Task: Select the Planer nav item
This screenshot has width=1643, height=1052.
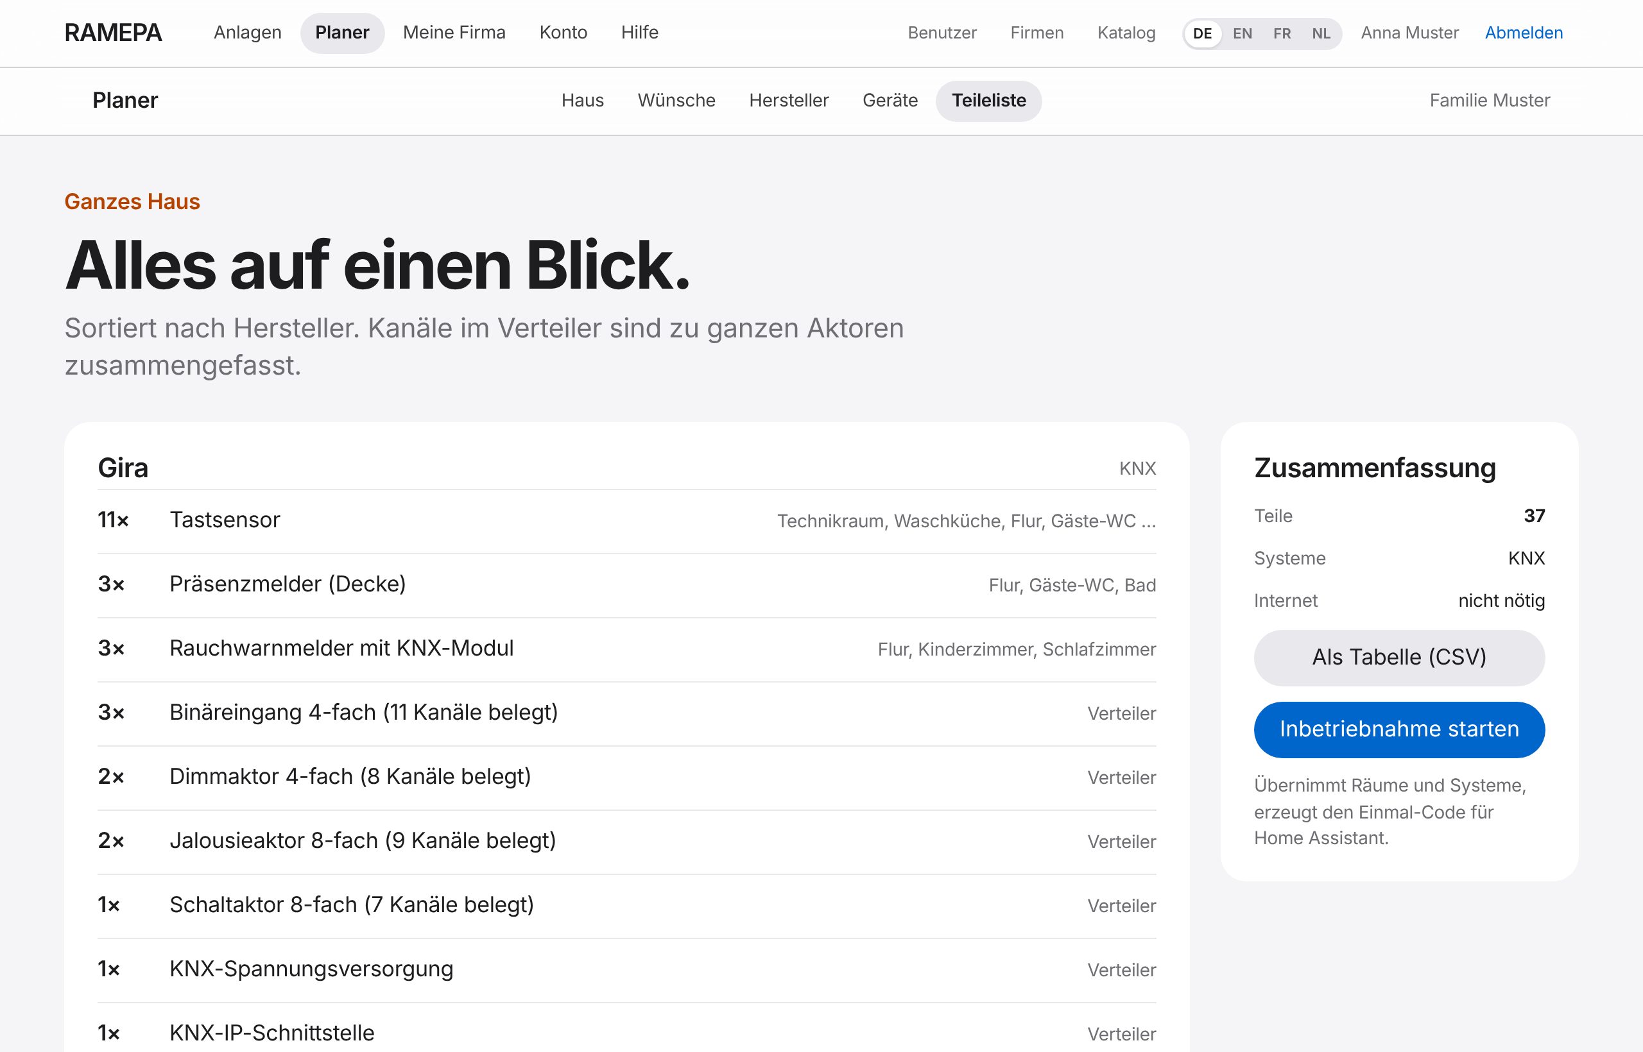Action: pyautogui.click(x=343, y=33)
